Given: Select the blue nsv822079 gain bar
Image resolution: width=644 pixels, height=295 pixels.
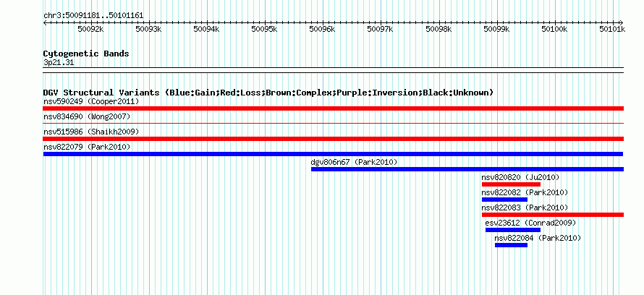Looking at the screenshot, I should tap(333, 154).
